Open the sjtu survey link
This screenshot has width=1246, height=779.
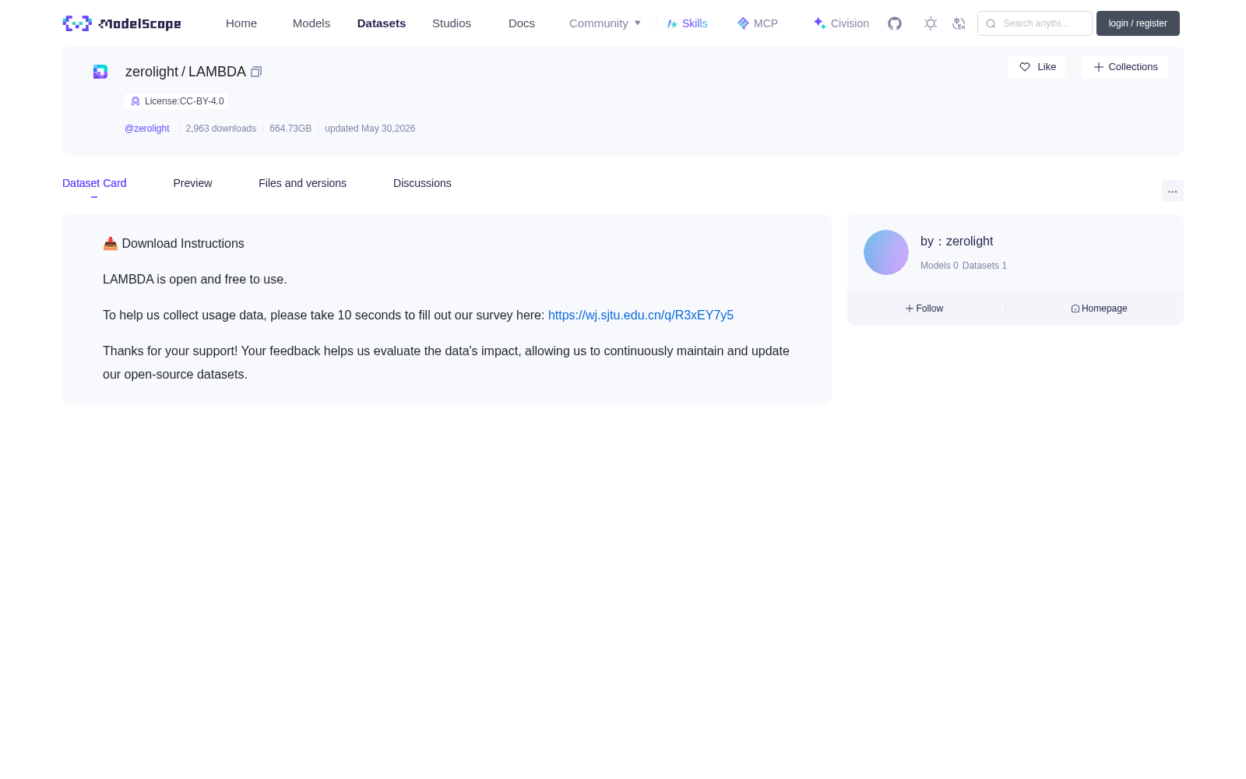pos(641,315)
